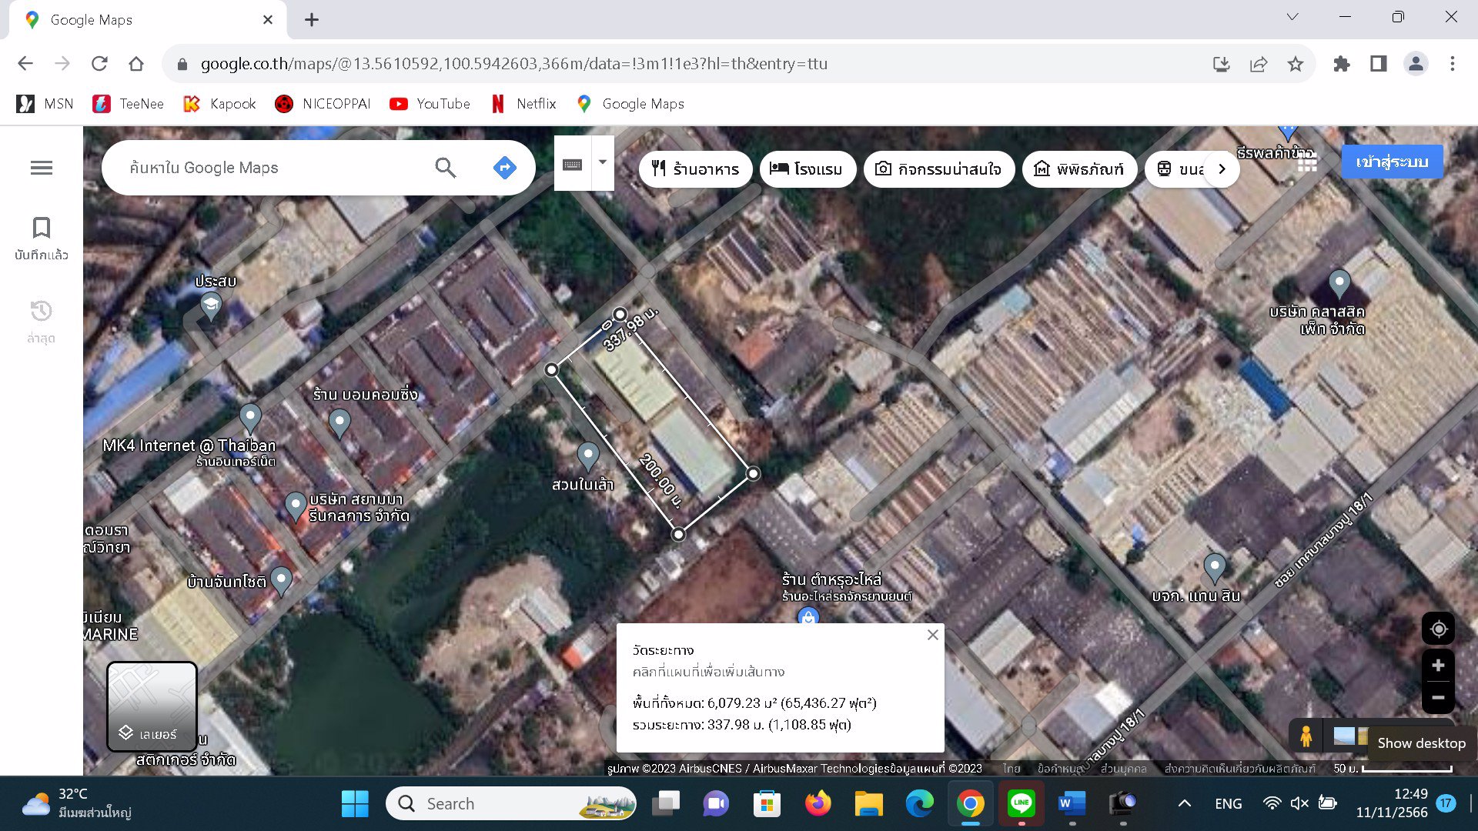Expand the input tools dropdown arrow
Viewport: 1478px width, 831px height.
tap(603, 162)
